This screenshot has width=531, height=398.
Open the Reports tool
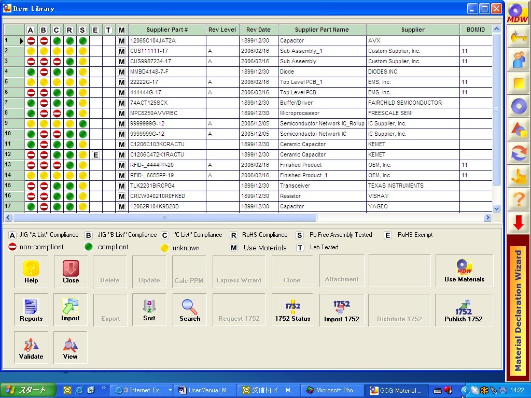pos(31,310)
